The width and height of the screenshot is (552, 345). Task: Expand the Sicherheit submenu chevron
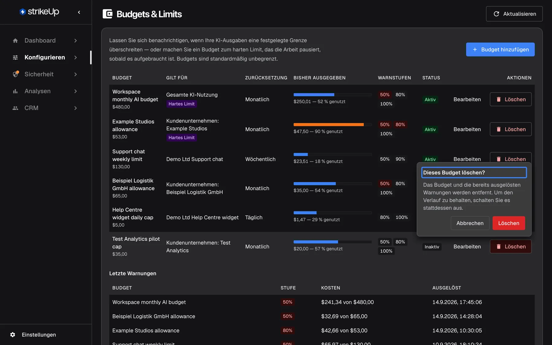pos(75,74)
